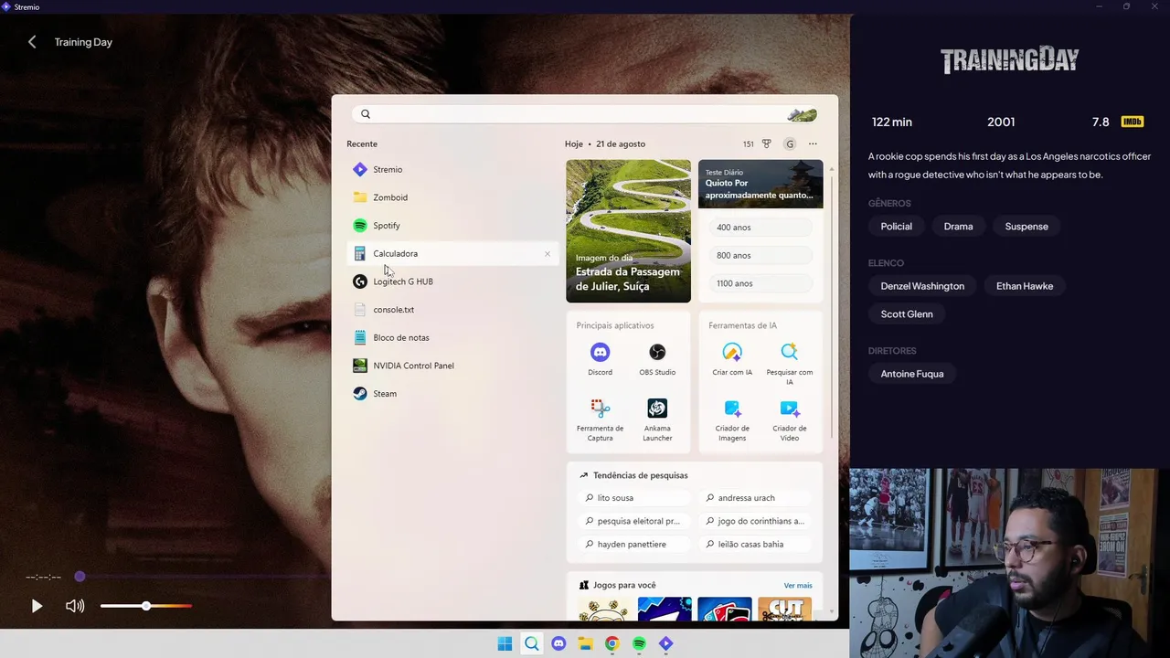Screen dimensions: 1170x658
Task: Open Pesquisar com IA tool
Action: pos(790,363)
